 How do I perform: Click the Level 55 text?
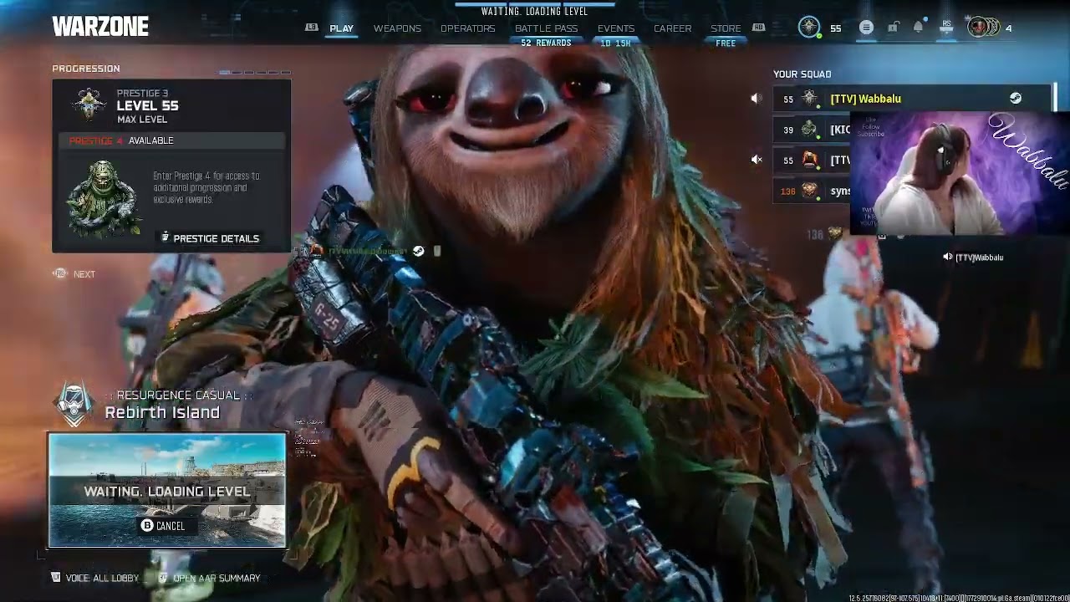point(147,106)
